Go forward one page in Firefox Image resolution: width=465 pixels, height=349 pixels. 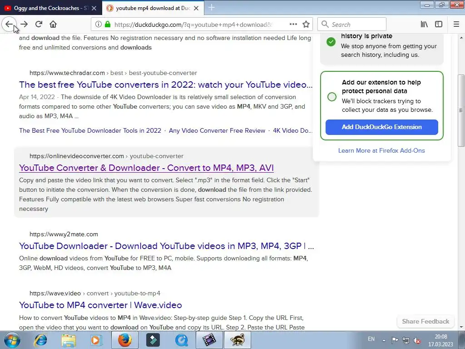[x=25, y=24]
